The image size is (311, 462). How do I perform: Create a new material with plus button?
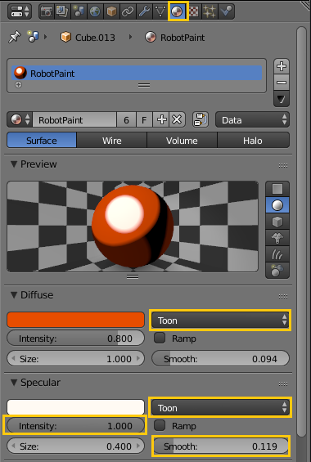point(161,119)
